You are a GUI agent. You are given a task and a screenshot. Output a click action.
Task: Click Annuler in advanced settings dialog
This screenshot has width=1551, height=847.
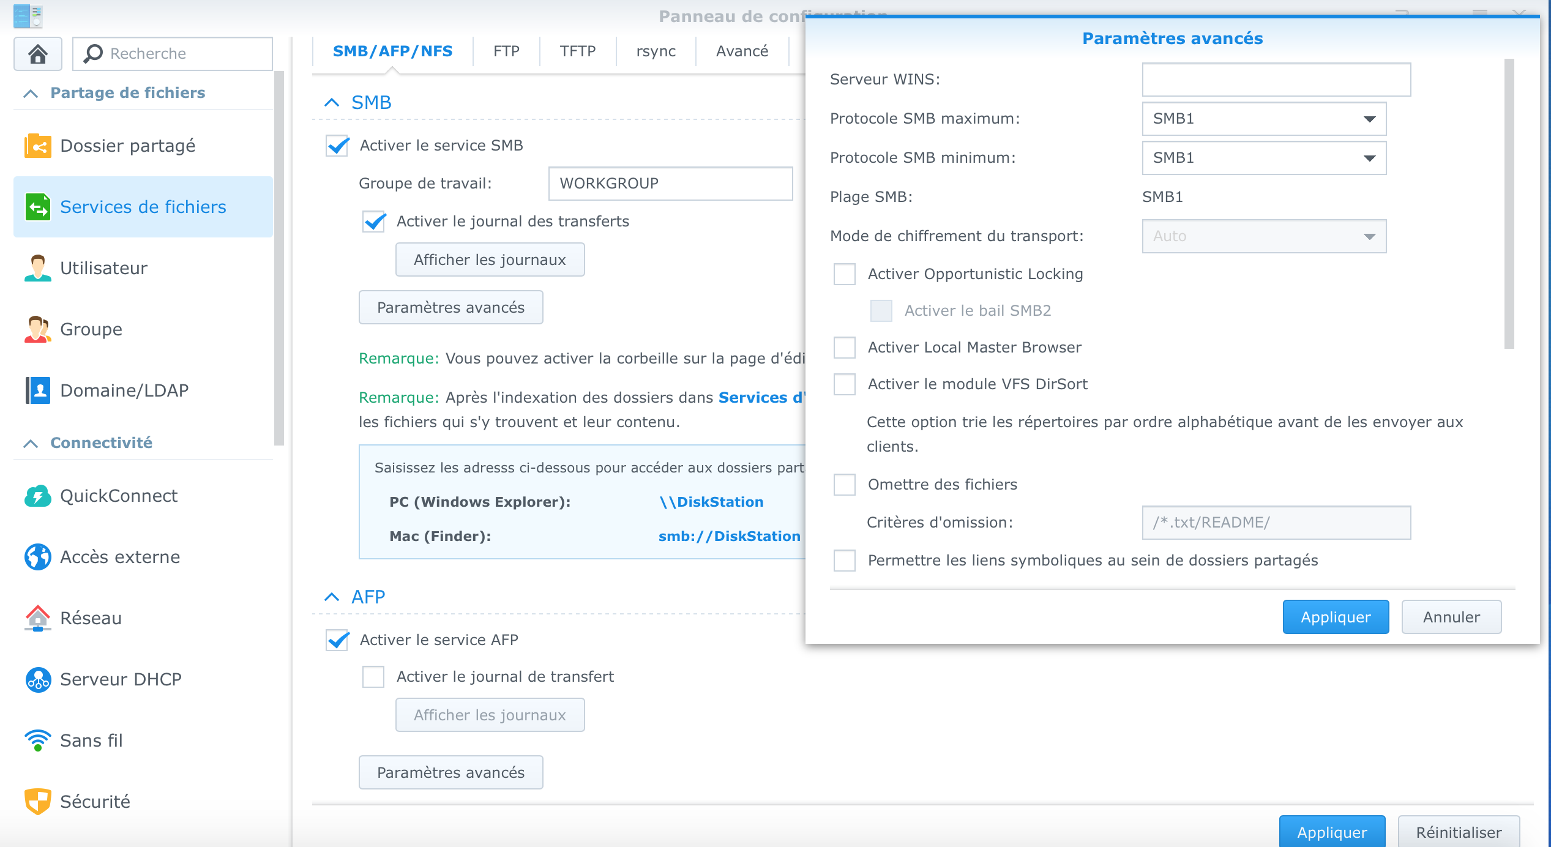pyautogui.click(x=1451, y=617)
